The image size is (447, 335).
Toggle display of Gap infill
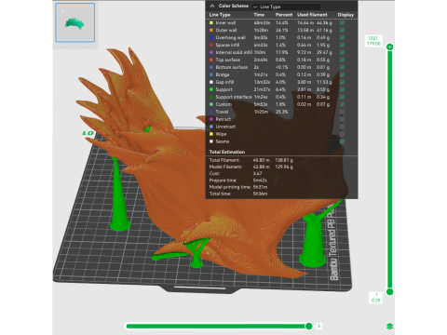(x=342, y=82)
